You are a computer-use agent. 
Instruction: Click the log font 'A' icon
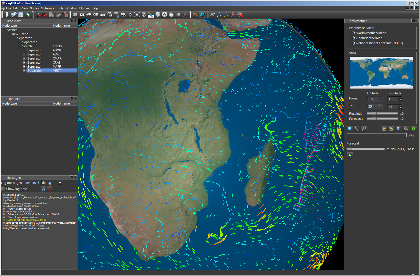click(43, 189)
